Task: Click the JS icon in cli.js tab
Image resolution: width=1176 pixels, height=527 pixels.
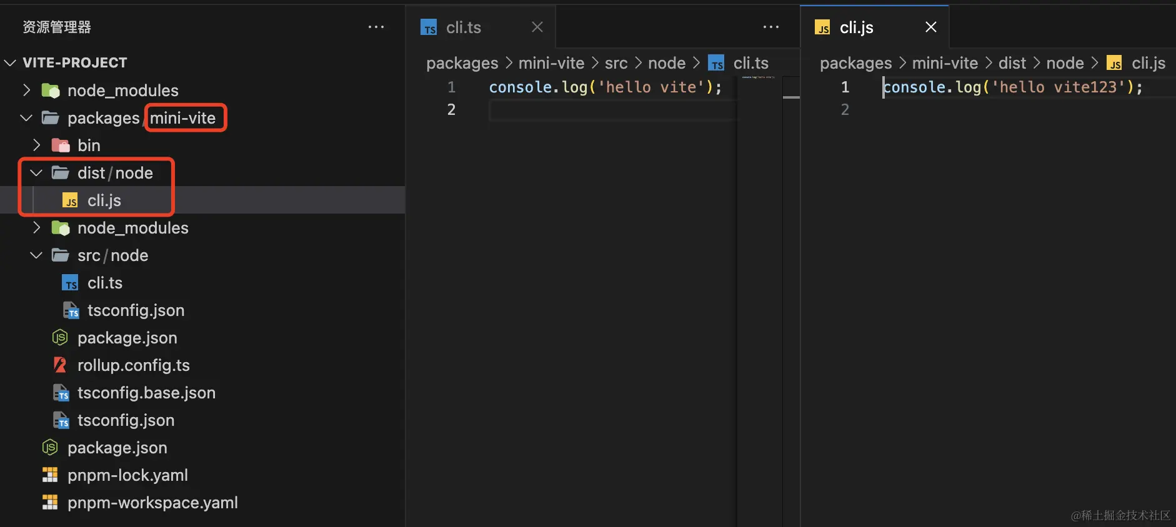Action: 822,27
